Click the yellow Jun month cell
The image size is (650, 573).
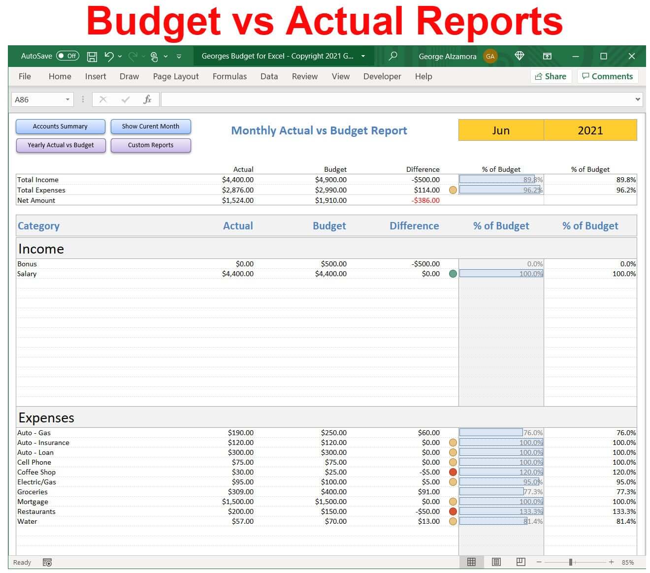click(501, 130)
